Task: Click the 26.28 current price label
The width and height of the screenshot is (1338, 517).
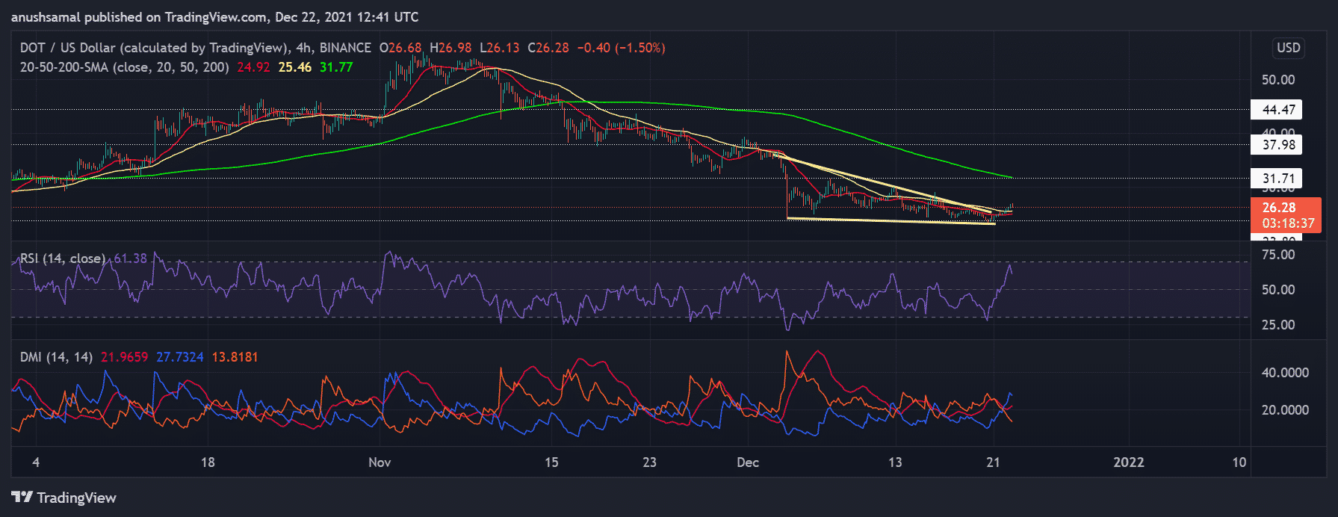Action: (x=1278, y=208)
